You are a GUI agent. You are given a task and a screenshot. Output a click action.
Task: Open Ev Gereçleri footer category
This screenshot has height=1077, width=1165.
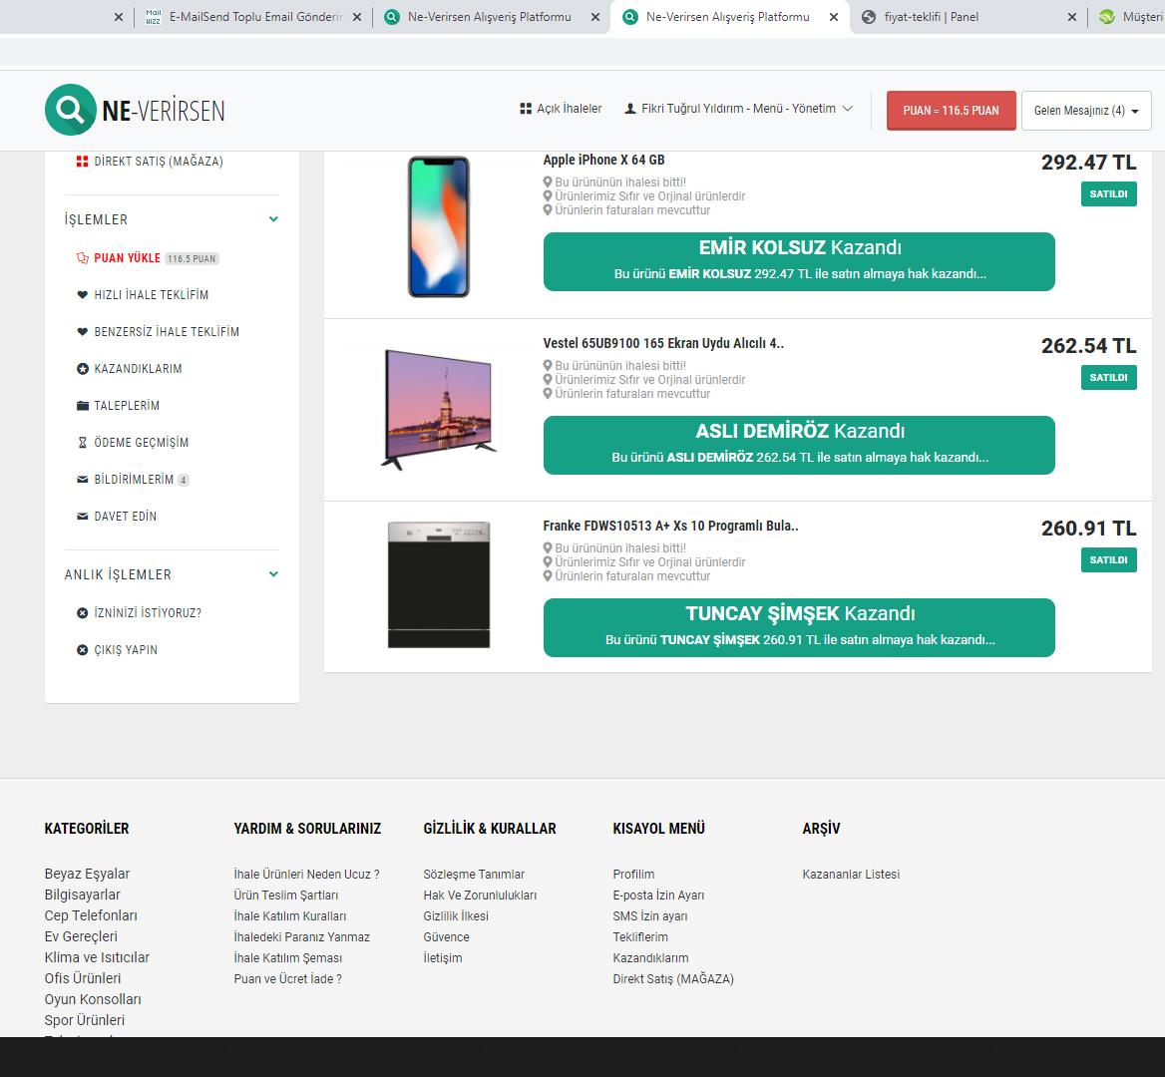click(81, 935)
